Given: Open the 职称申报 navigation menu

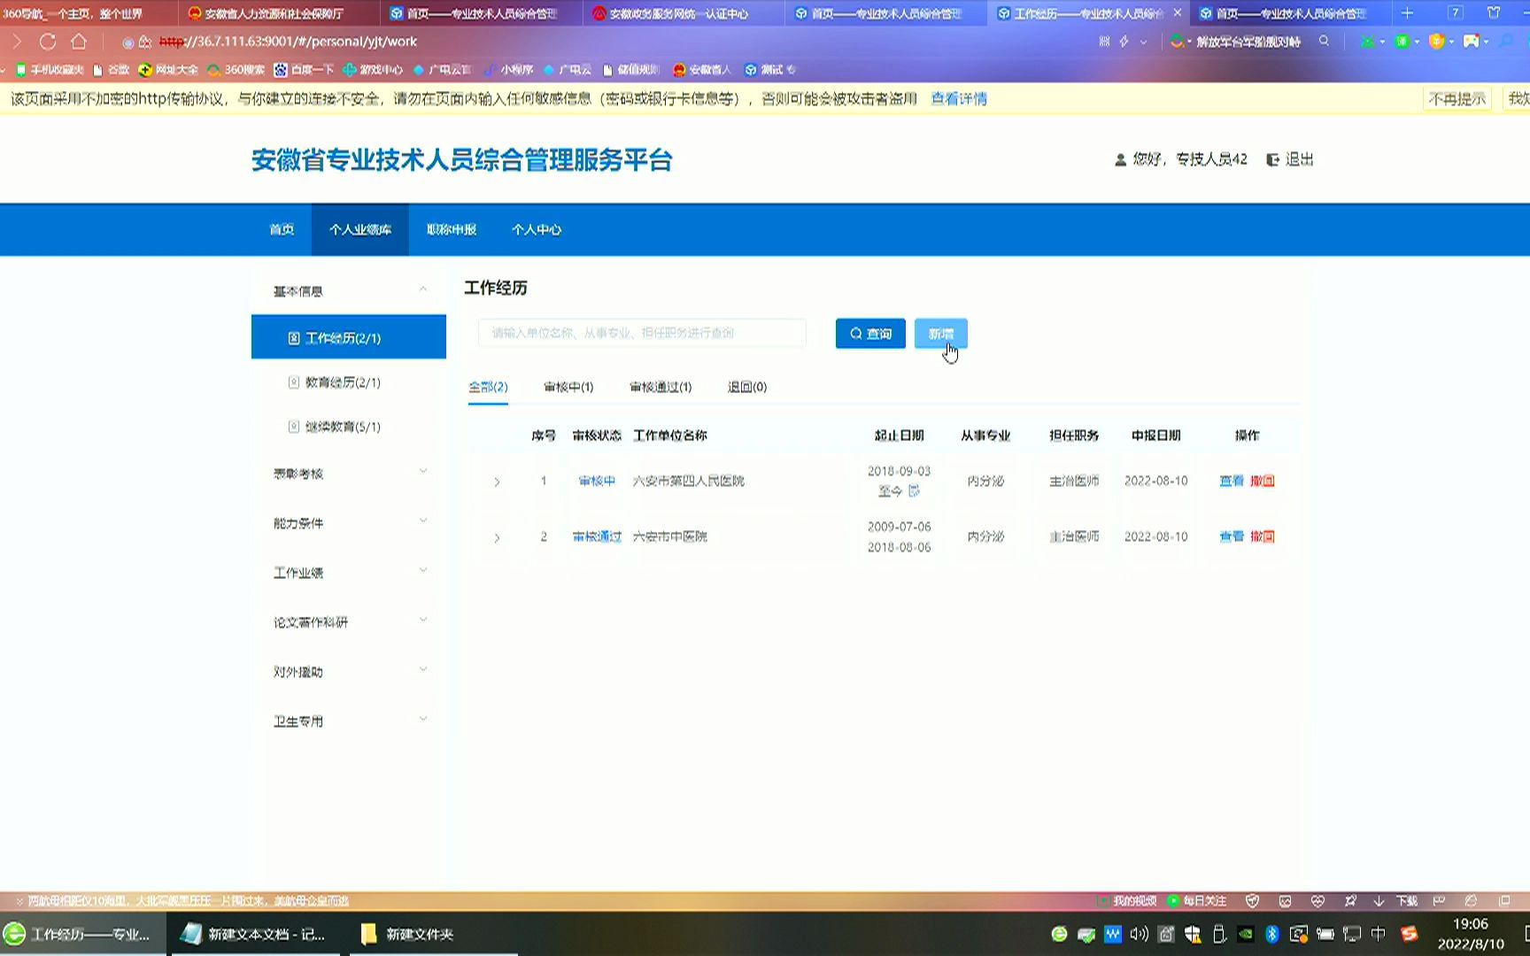Looking at the screenshot, I should pyautogui.click(x=451, y=229).
